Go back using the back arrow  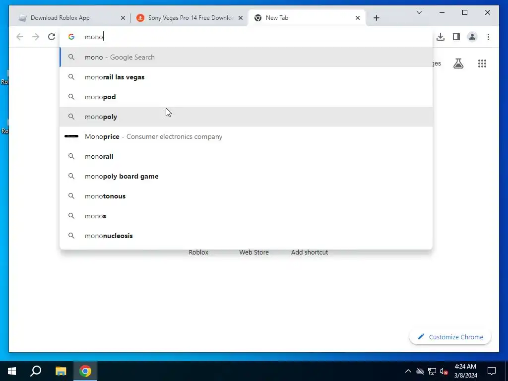(x=20, y=37)
